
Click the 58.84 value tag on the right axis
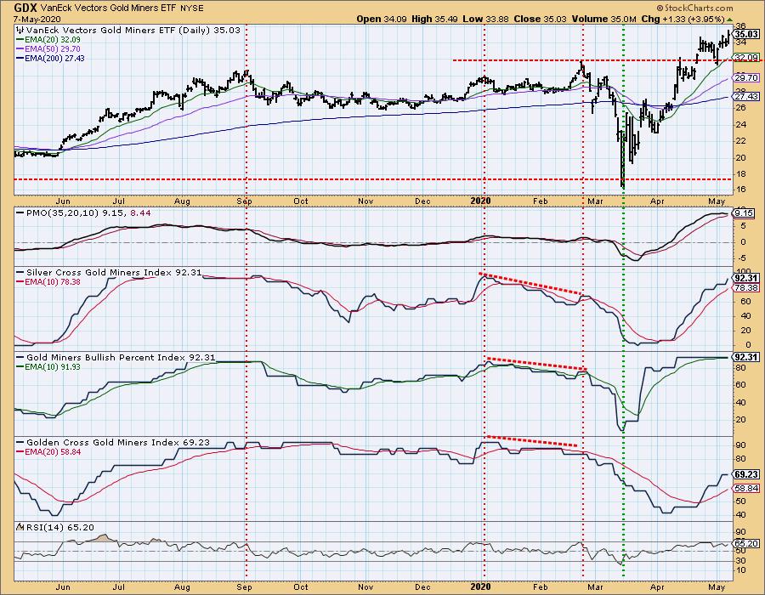(746, 488)
